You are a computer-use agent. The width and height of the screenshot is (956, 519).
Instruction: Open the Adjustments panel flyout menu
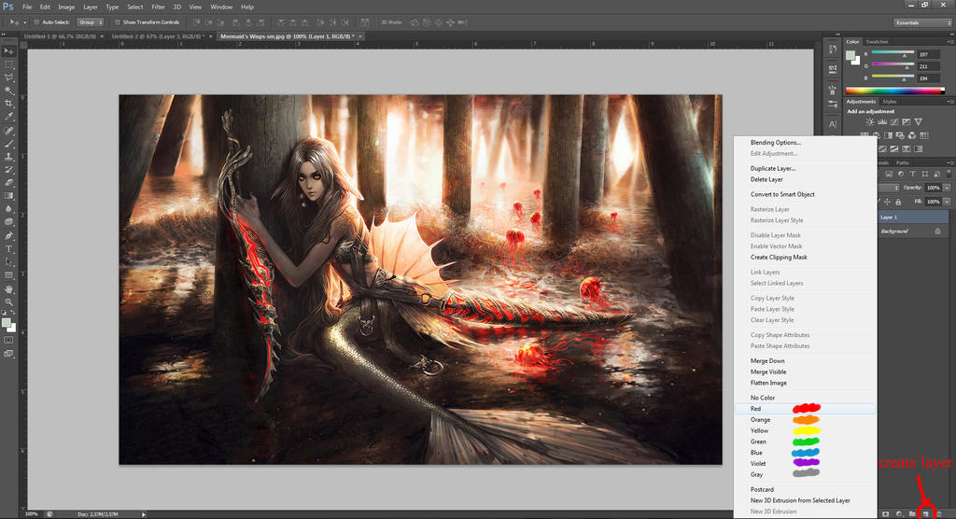tap(949, 101)
